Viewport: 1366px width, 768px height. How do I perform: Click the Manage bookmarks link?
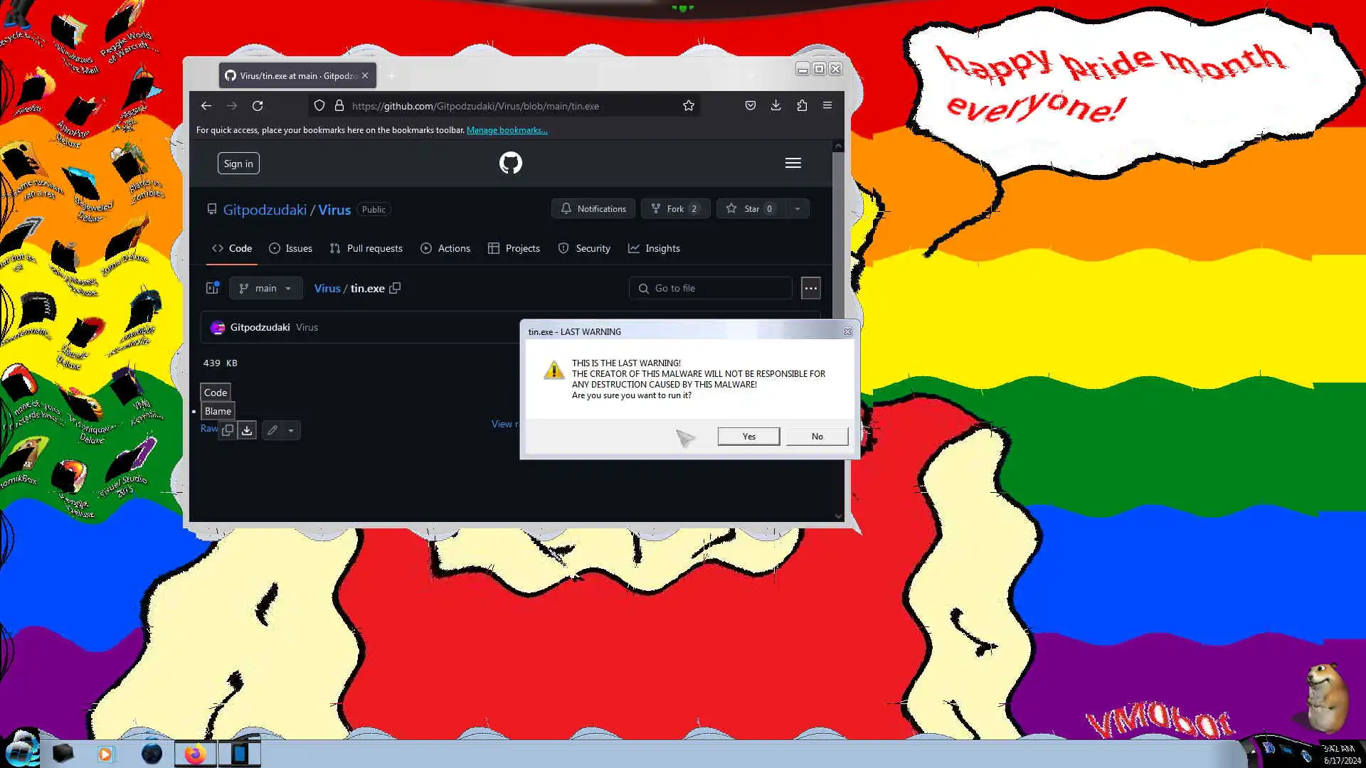click(x=507, y=130)
